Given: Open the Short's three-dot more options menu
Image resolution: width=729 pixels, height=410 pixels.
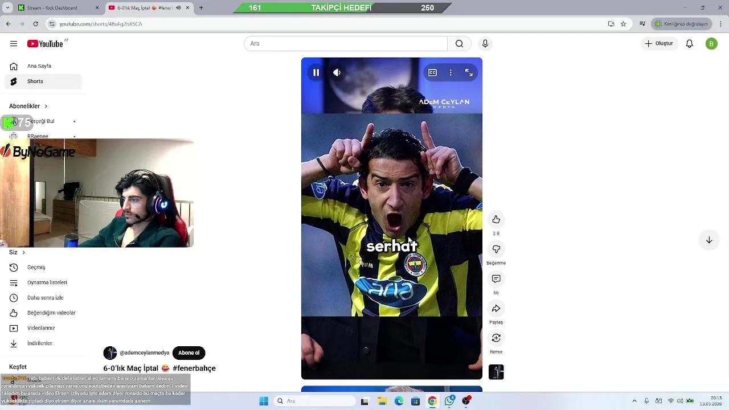Looking at the screenshot, I should point(450,72).
